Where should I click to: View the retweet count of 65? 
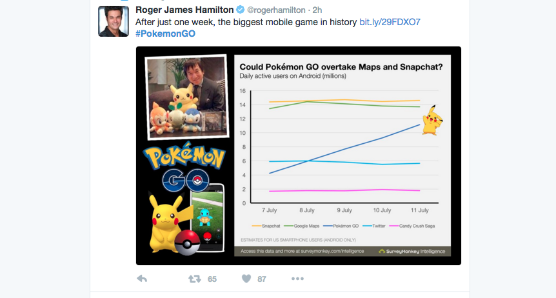[x=212, y=279]
